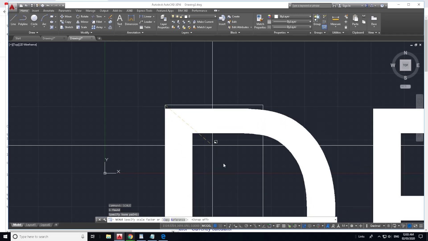Click the Linear dimension button

click(x=145, y=16)
